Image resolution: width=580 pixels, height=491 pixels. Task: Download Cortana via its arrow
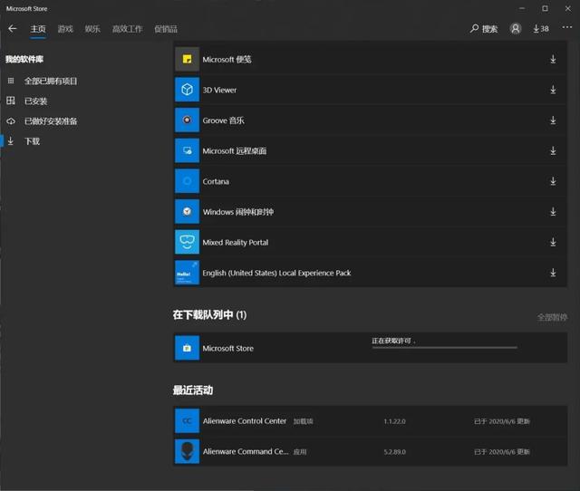pyautogui.click(x=553, y=181)
